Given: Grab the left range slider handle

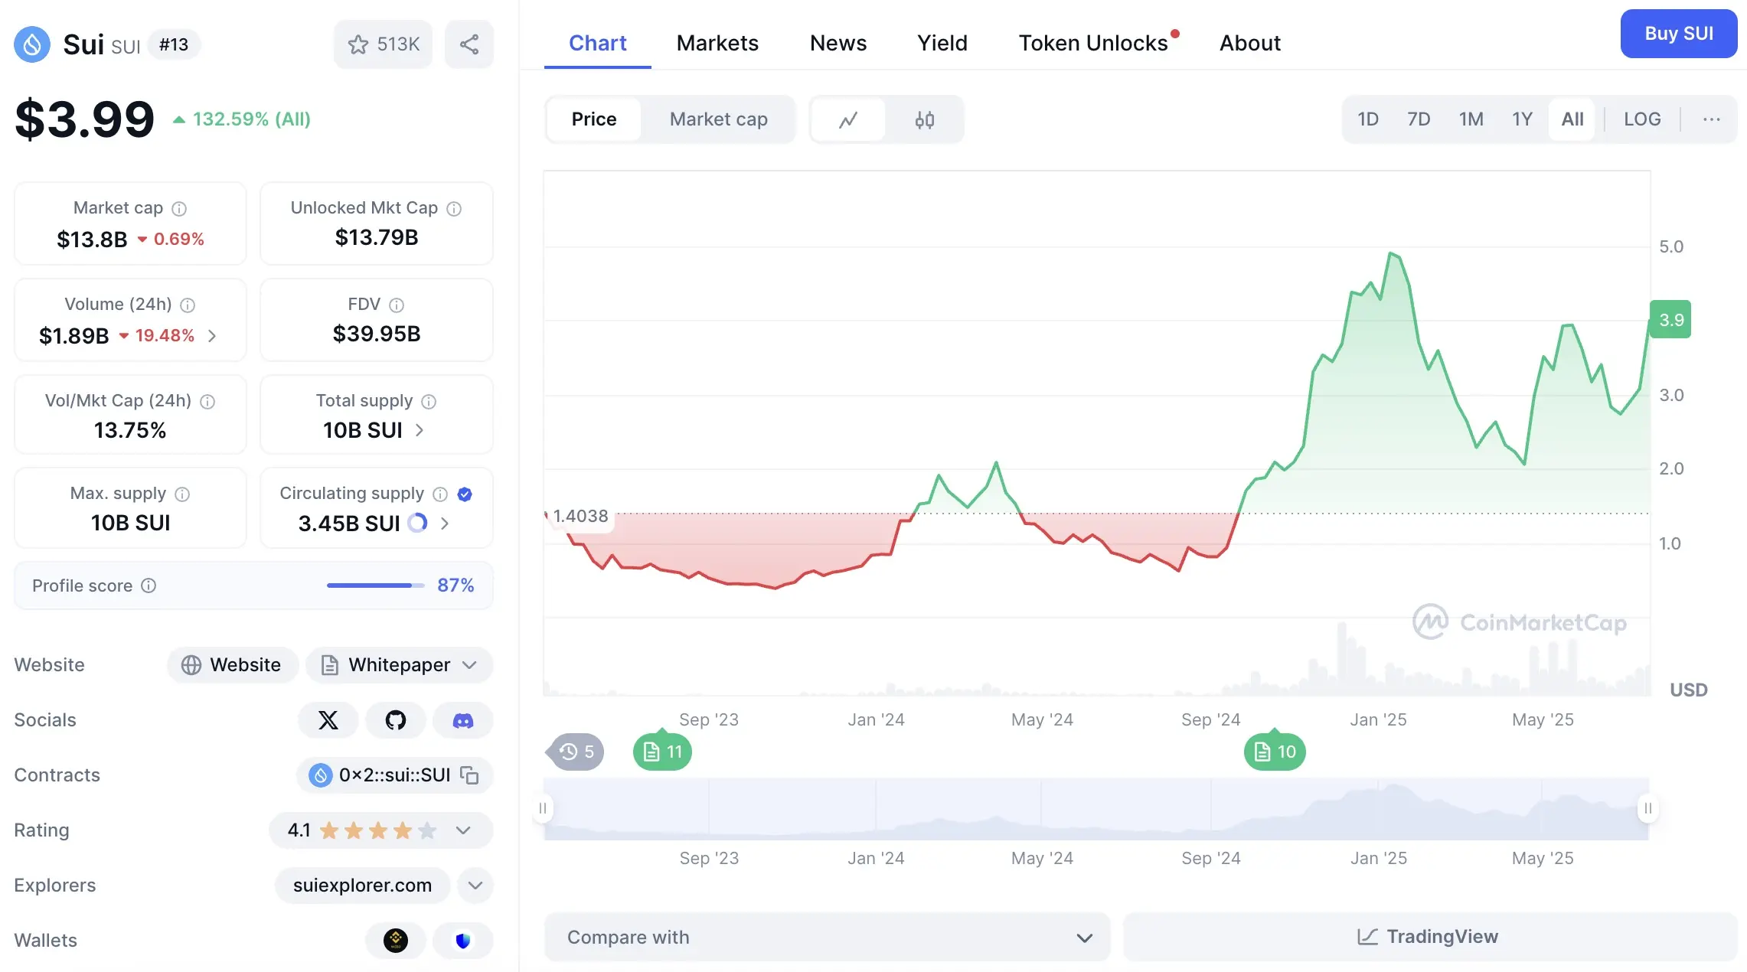Looking at the screenshot, I should [x=543, y=808].
